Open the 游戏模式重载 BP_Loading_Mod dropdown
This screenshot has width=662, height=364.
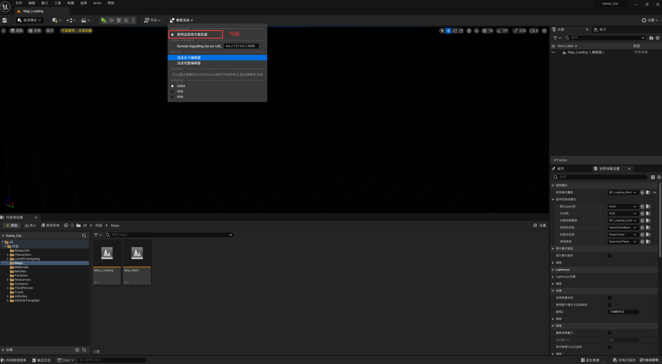tap(622, 193)
